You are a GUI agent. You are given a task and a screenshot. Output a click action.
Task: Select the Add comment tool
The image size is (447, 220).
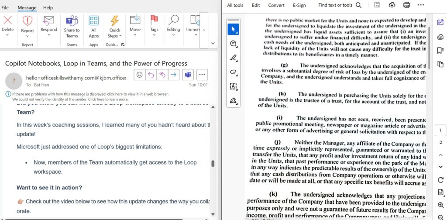click(234, 44)
